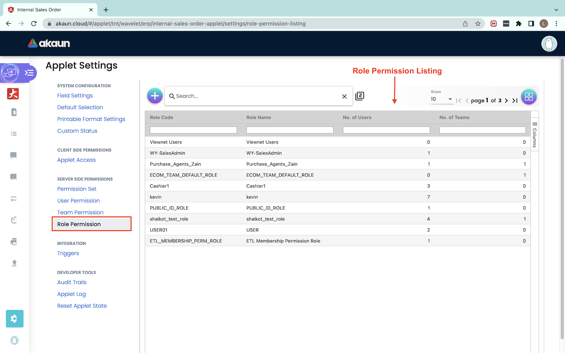Click the printer icon in left sidebar
565x353 pixels.
[x=14, y=242]
